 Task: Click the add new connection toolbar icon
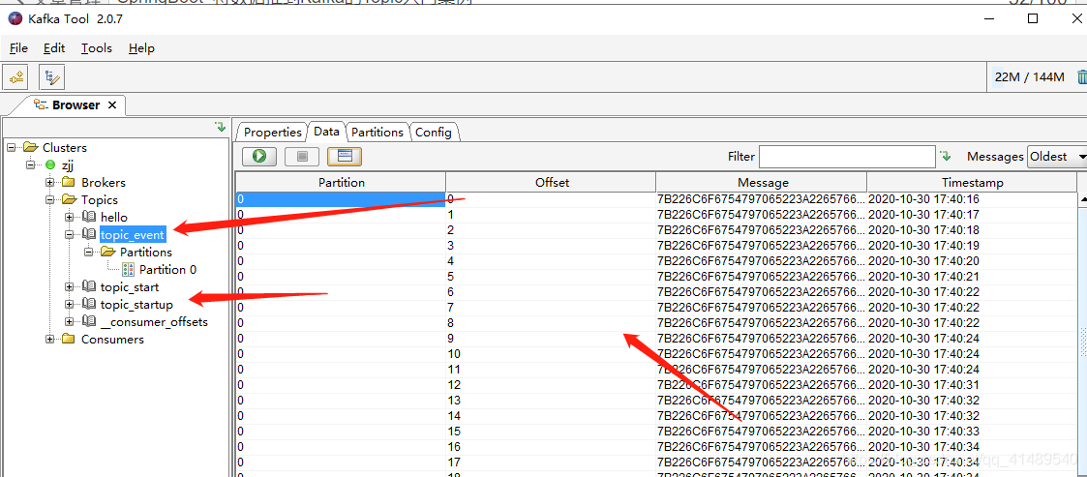coord(15,77)
